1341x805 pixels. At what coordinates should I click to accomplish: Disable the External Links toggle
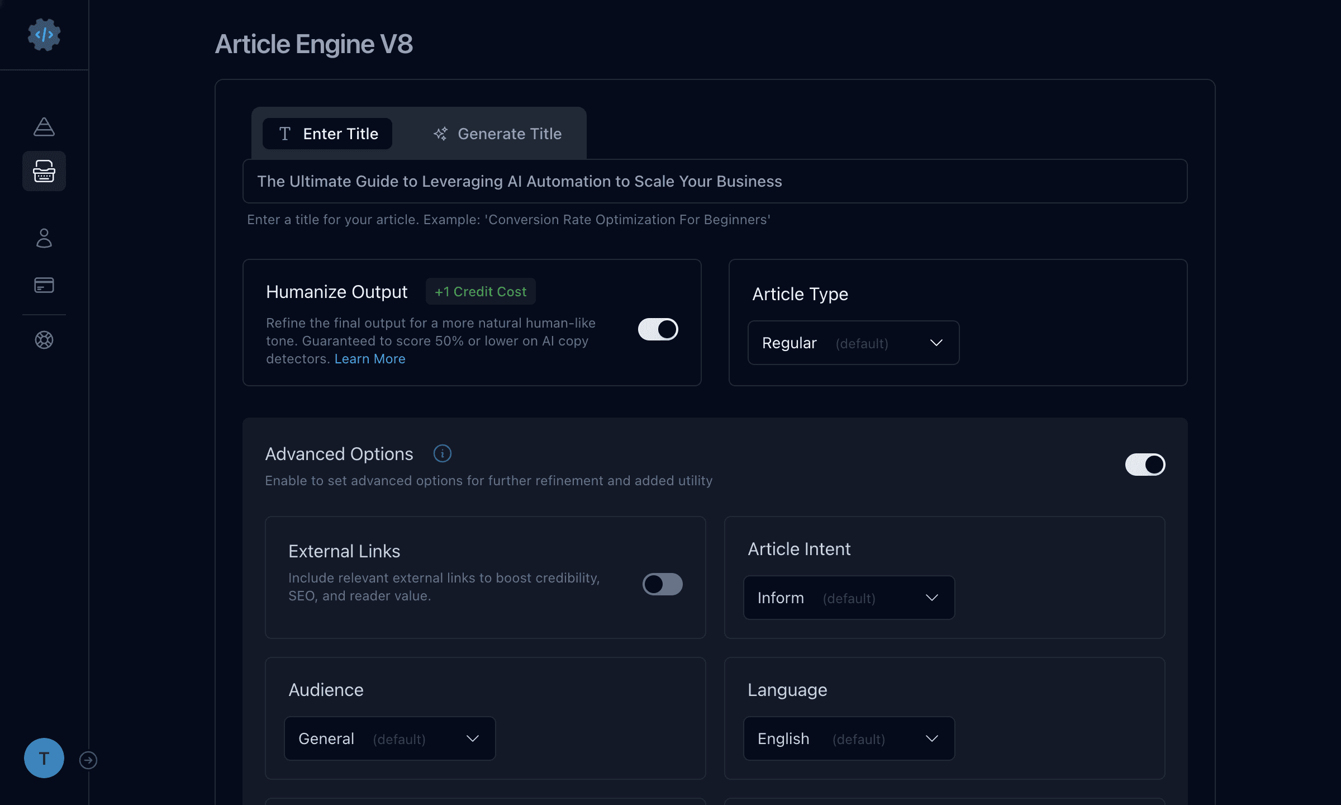[663, 584]
